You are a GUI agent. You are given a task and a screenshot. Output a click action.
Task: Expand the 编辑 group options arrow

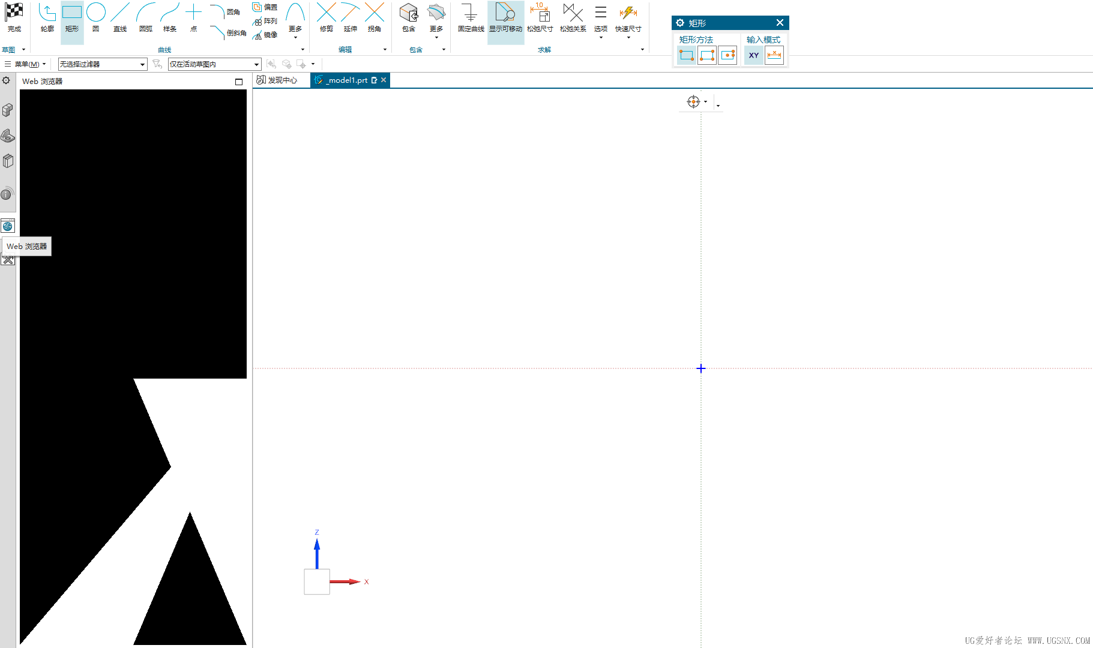(x=385, y=50)
